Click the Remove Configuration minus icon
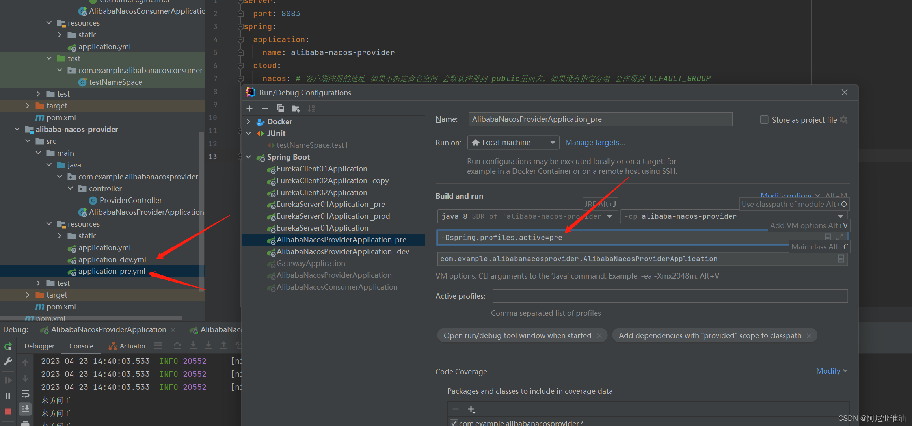This screenshot has width=912, height=426. click(265, 108)
